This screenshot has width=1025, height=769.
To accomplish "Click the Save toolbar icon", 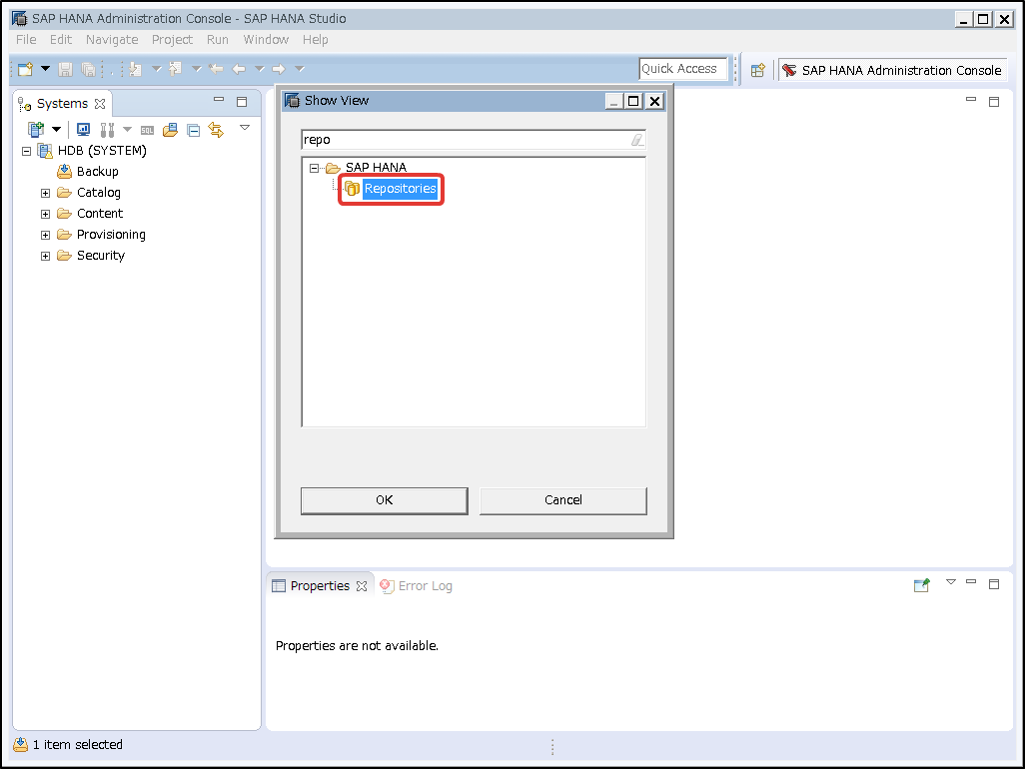I will [65, 69].
